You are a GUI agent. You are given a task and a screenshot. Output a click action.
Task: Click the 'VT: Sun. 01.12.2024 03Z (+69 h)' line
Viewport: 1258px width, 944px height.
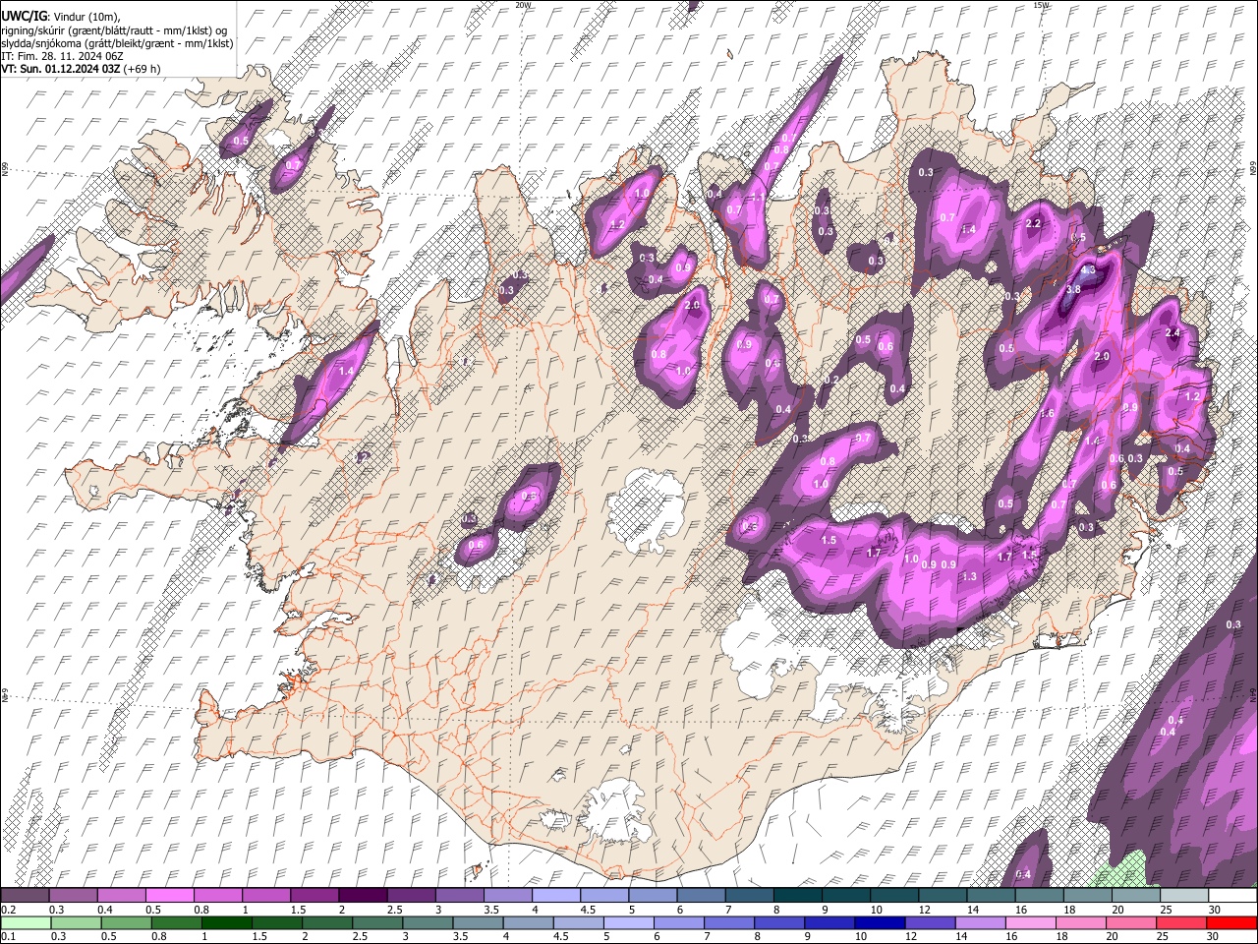coord(81,69)
